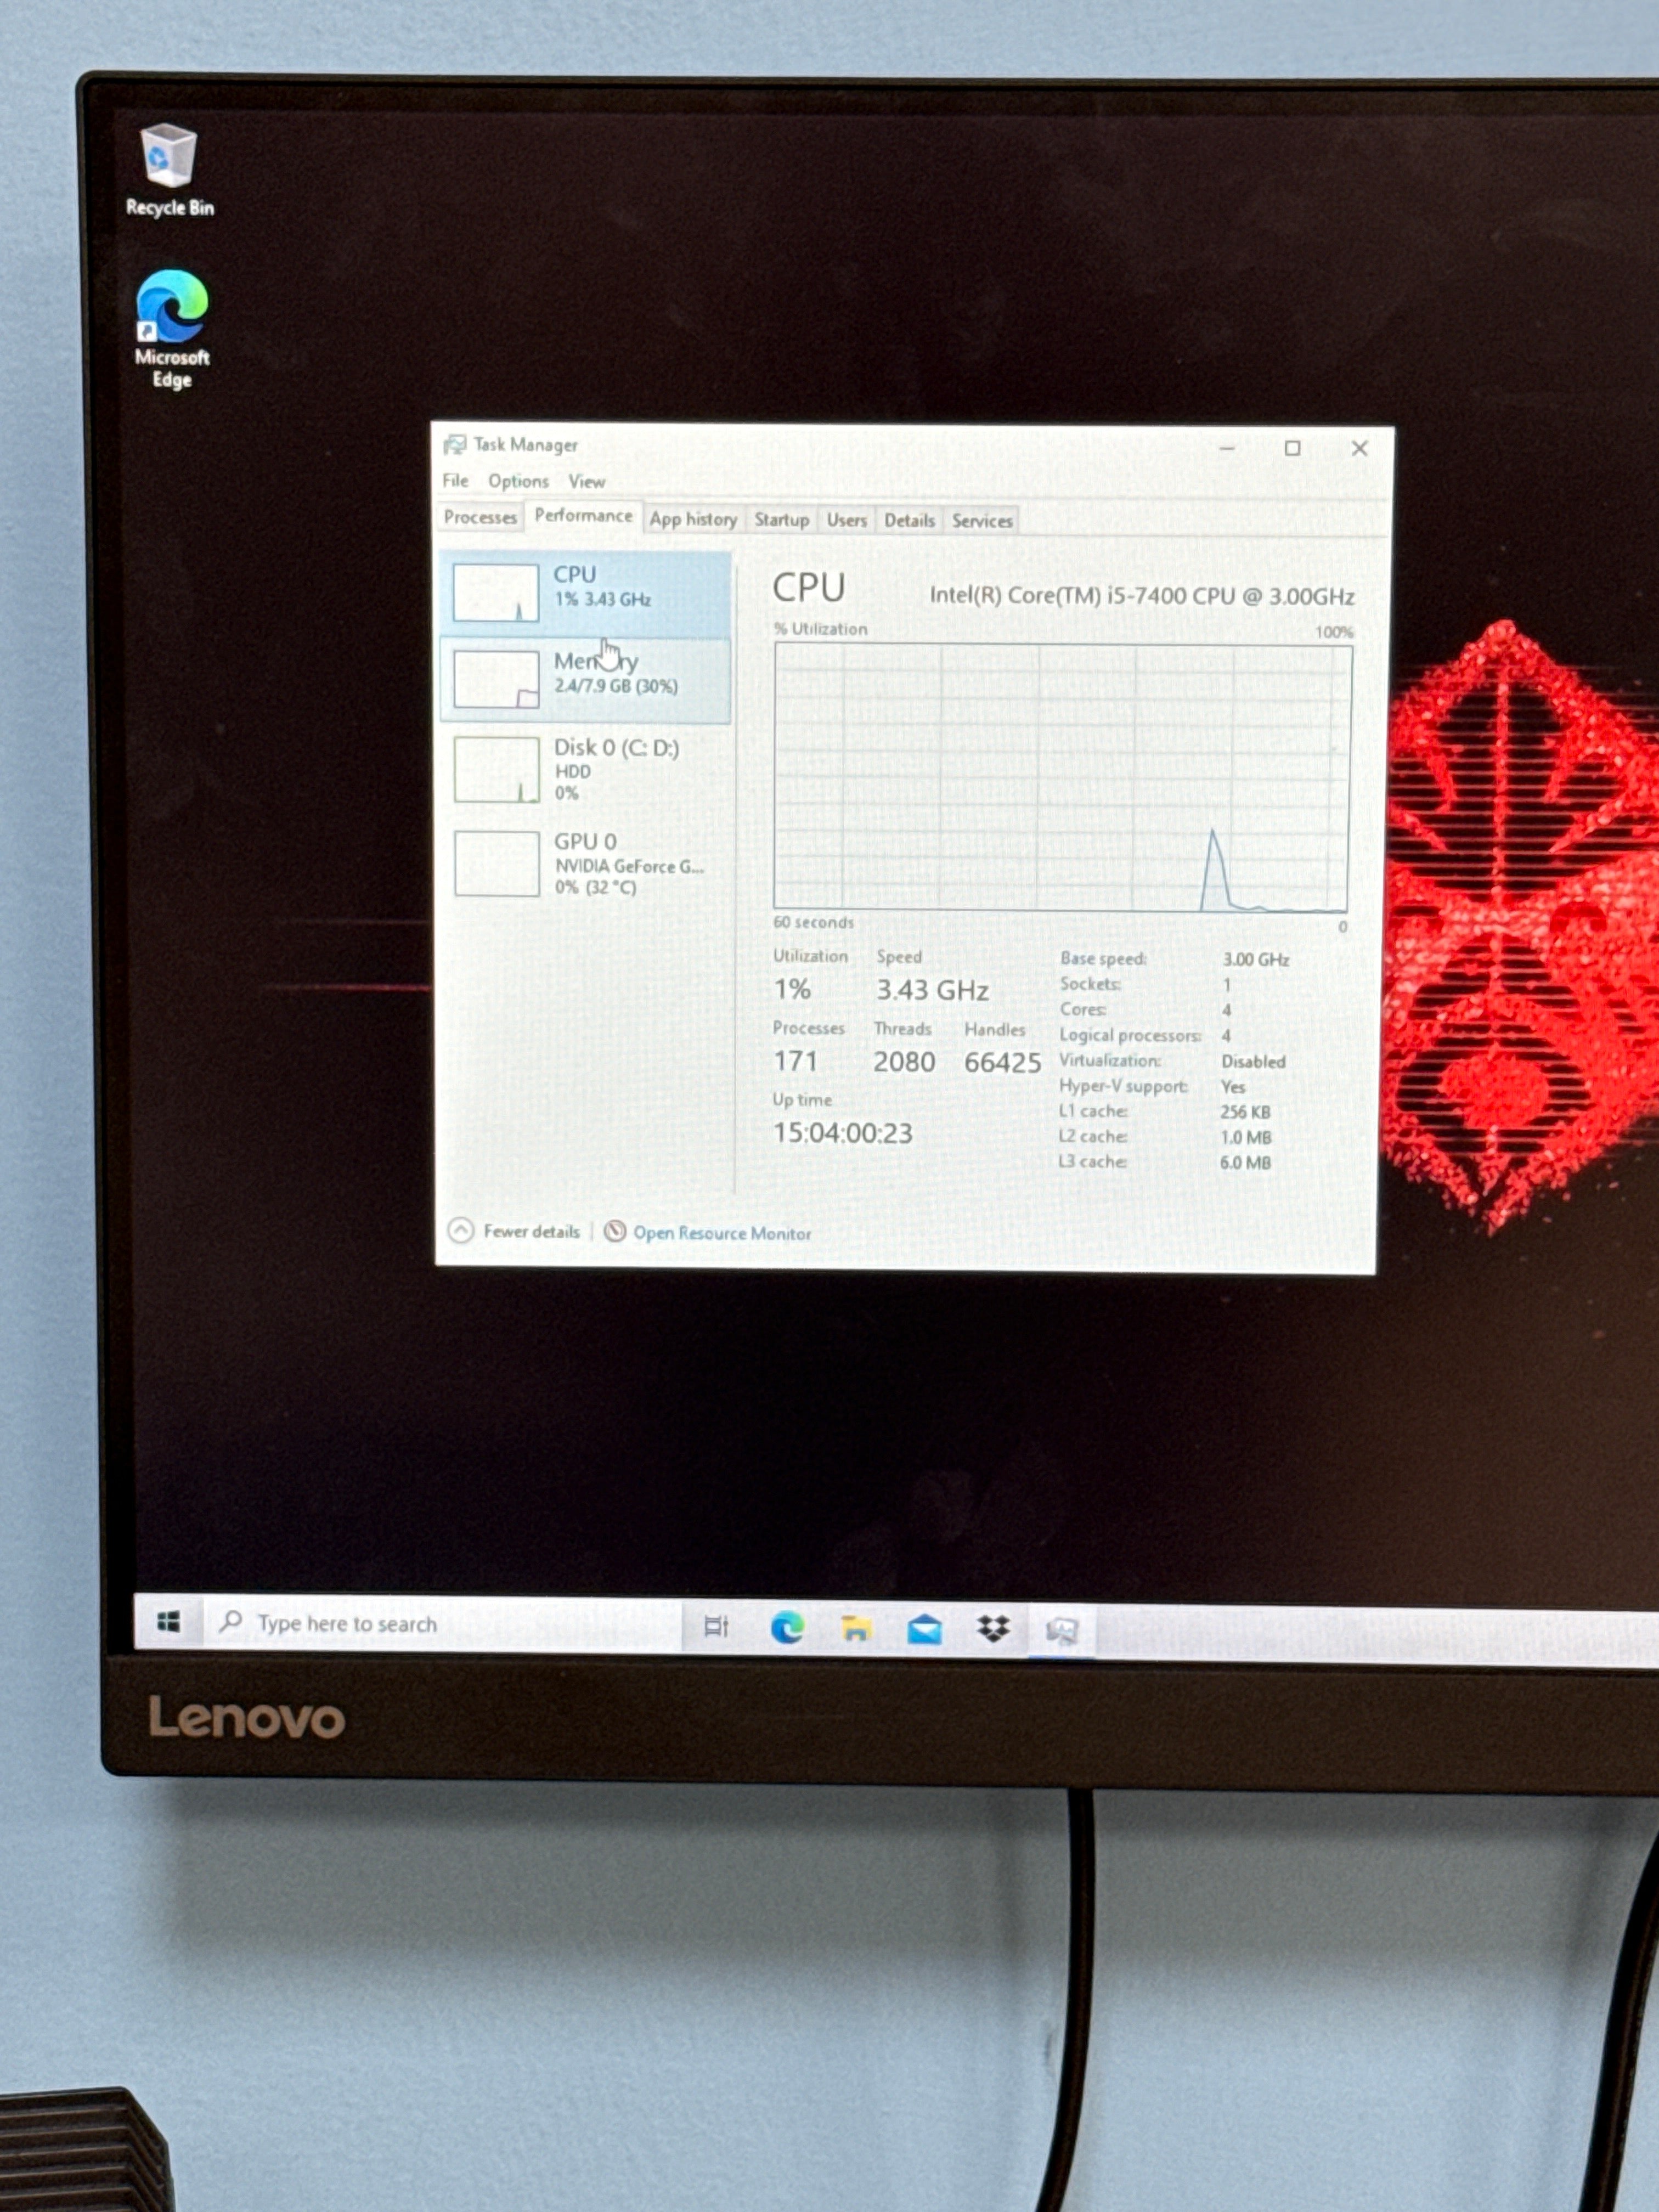Click the Virtualization Disabled value

click(x=1253, y=1061)
